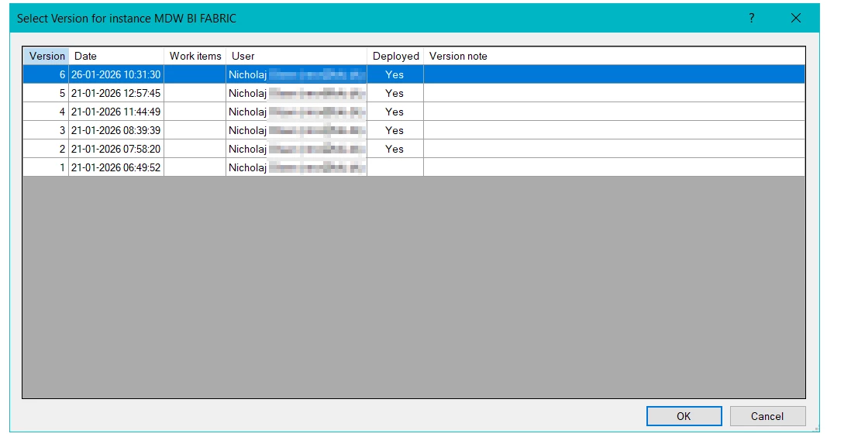Select date 21-01-2026 08:39:39
Viewport: 858px width, 444px height.
116,130
